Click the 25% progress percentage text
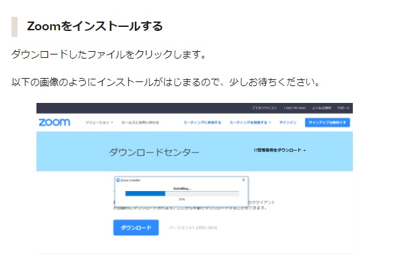This screenshot has height=259, width=415. 182,199
